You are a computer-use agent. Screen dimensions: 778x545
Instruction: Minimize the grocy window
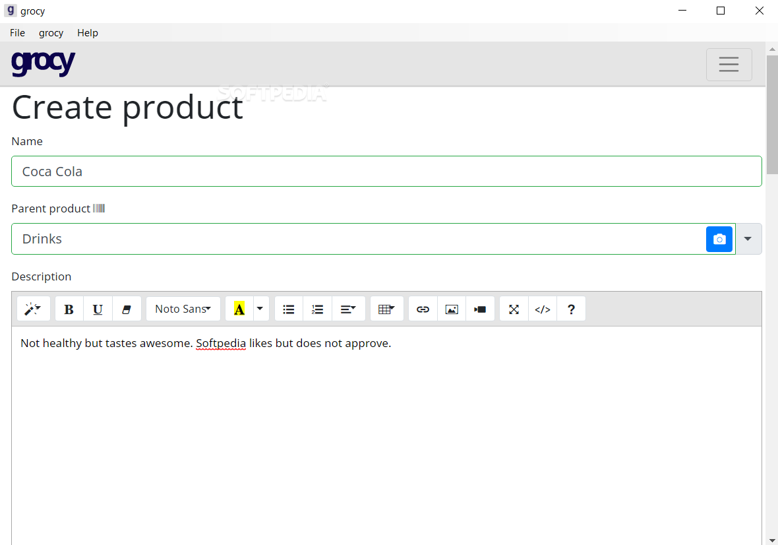pos(682,11)
